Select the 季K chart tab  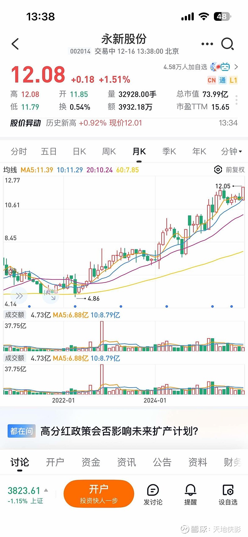coord(169,151)
